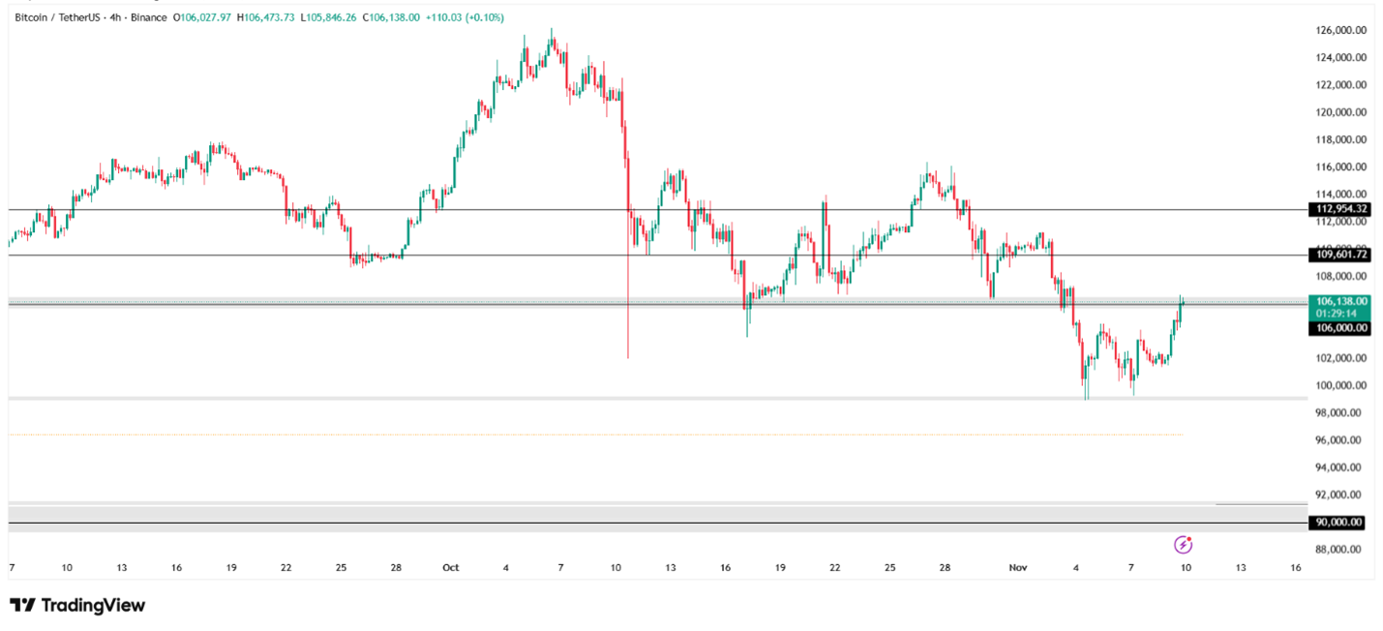Click the TradingView logo

click(77, 606)
